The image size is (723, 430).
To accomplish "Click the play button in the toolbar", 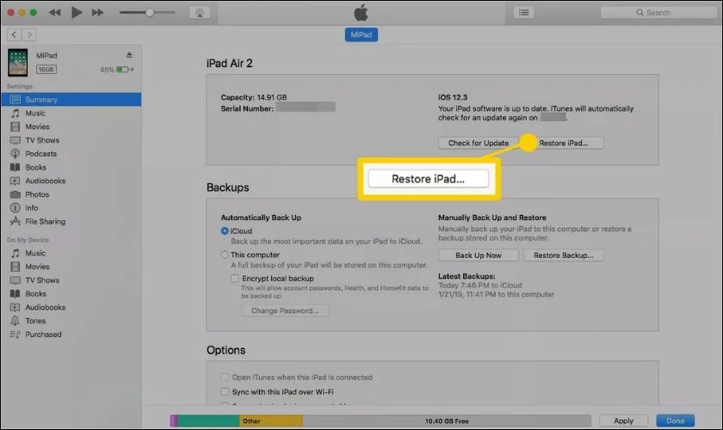I will 77,12.
